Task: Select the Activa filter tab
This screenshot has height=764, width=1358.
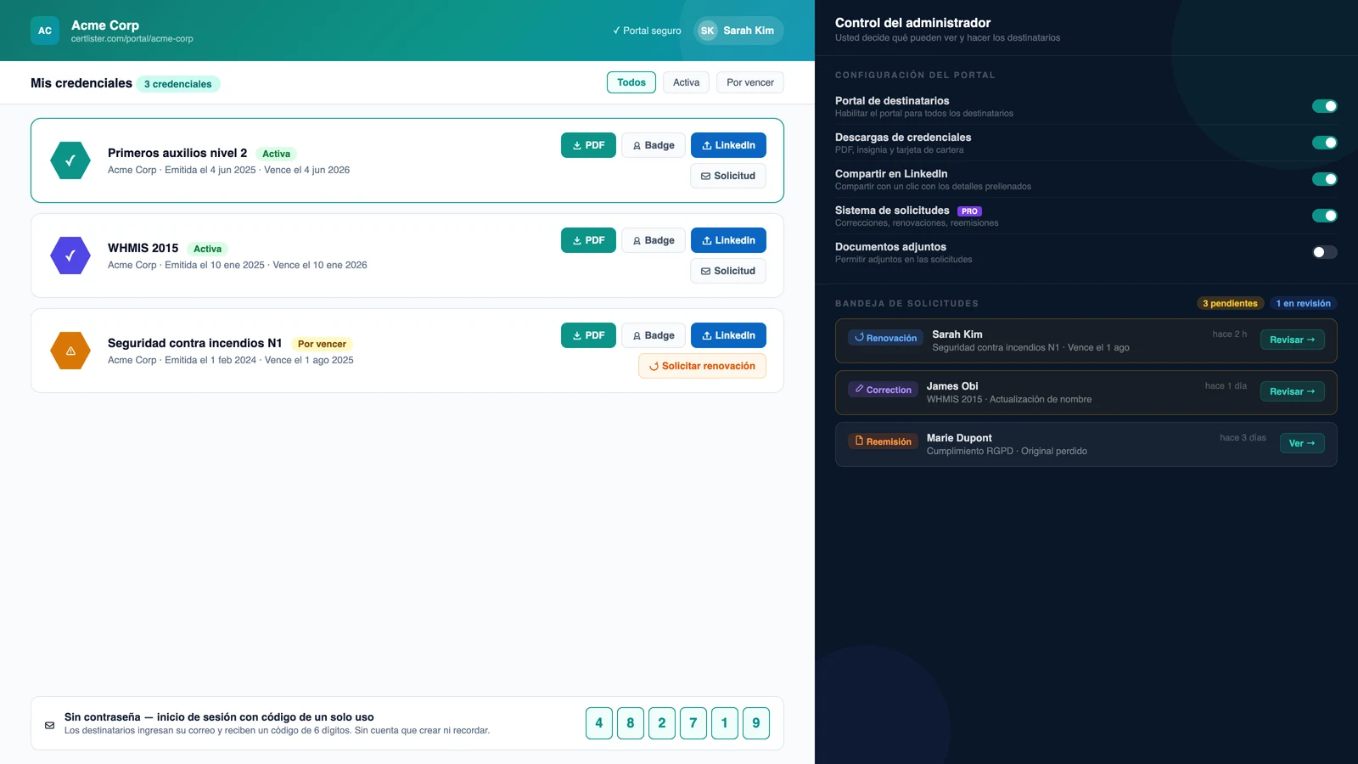Action: tap(686, 82)
